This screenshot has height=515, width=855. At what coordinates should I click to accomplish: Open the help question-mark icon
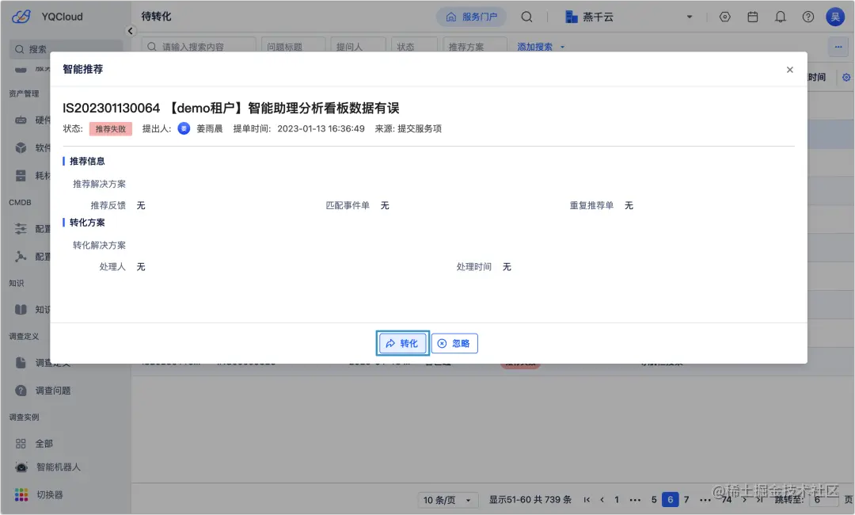(x=807, y=16)
